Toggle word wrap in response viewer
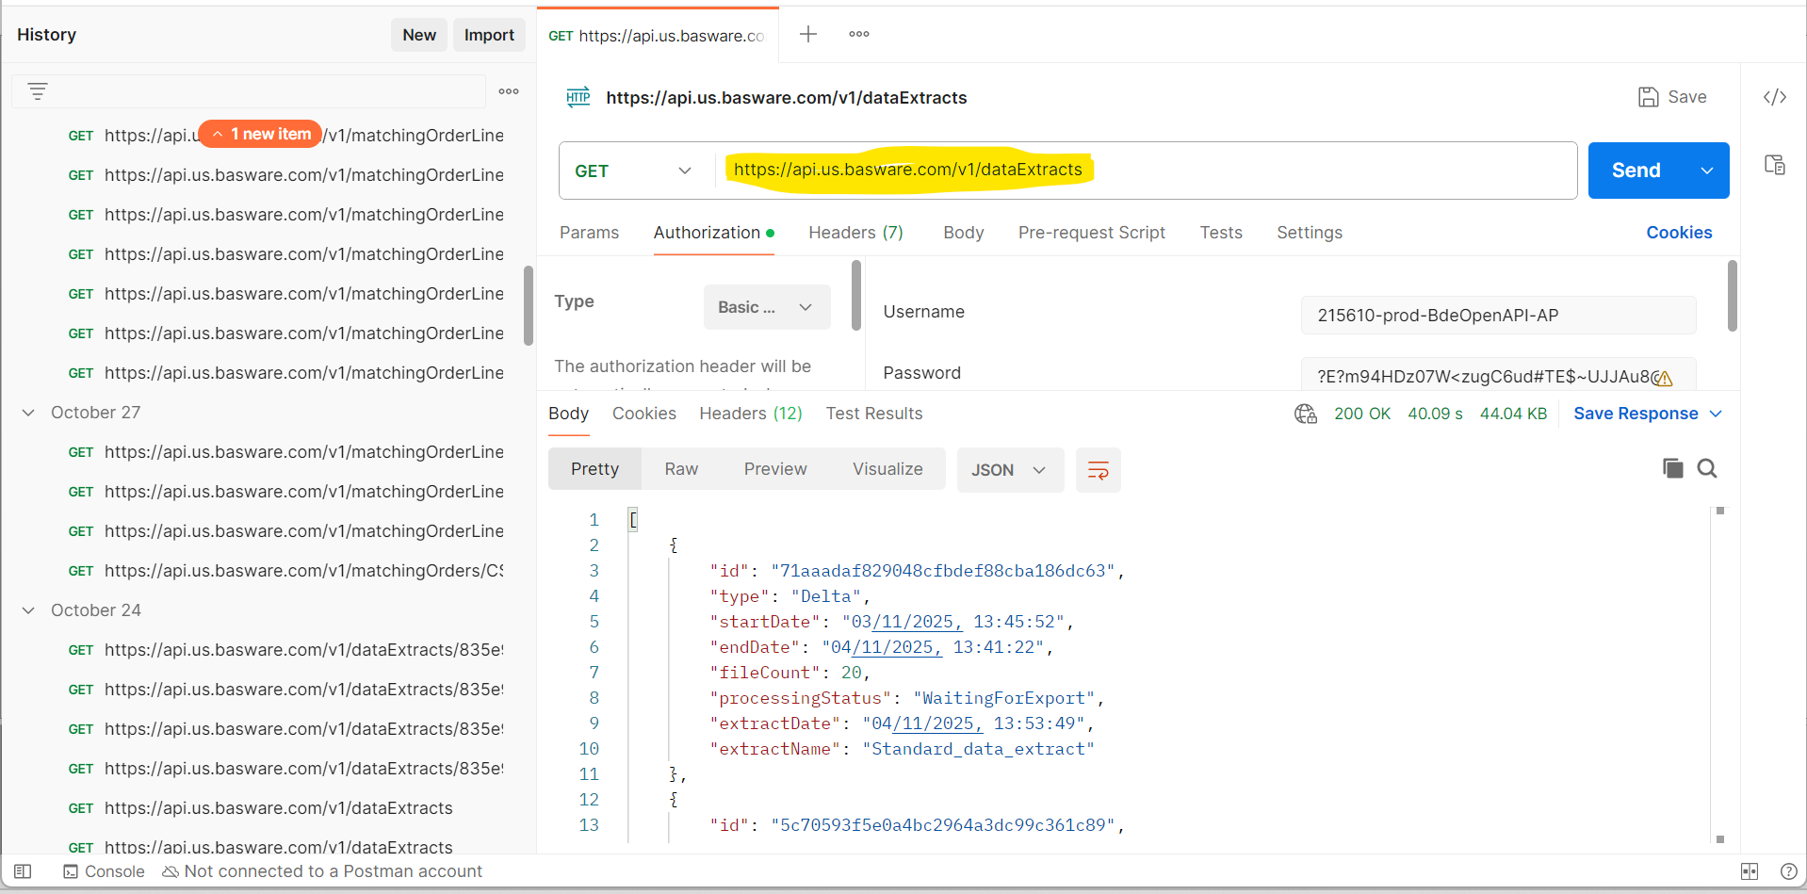This screenshot has height=894, width=1807. tap(1098, 470)
